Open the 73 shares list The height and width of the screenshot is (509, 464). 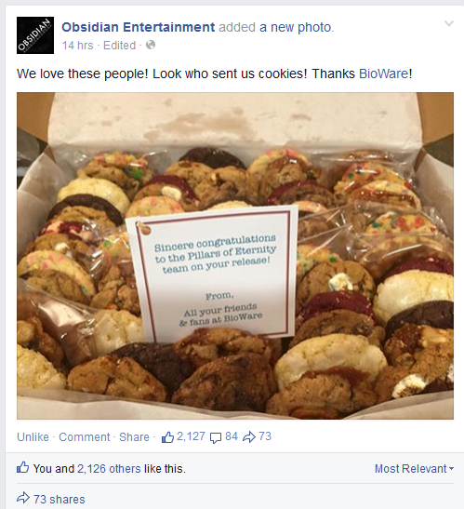coord(60,500)
